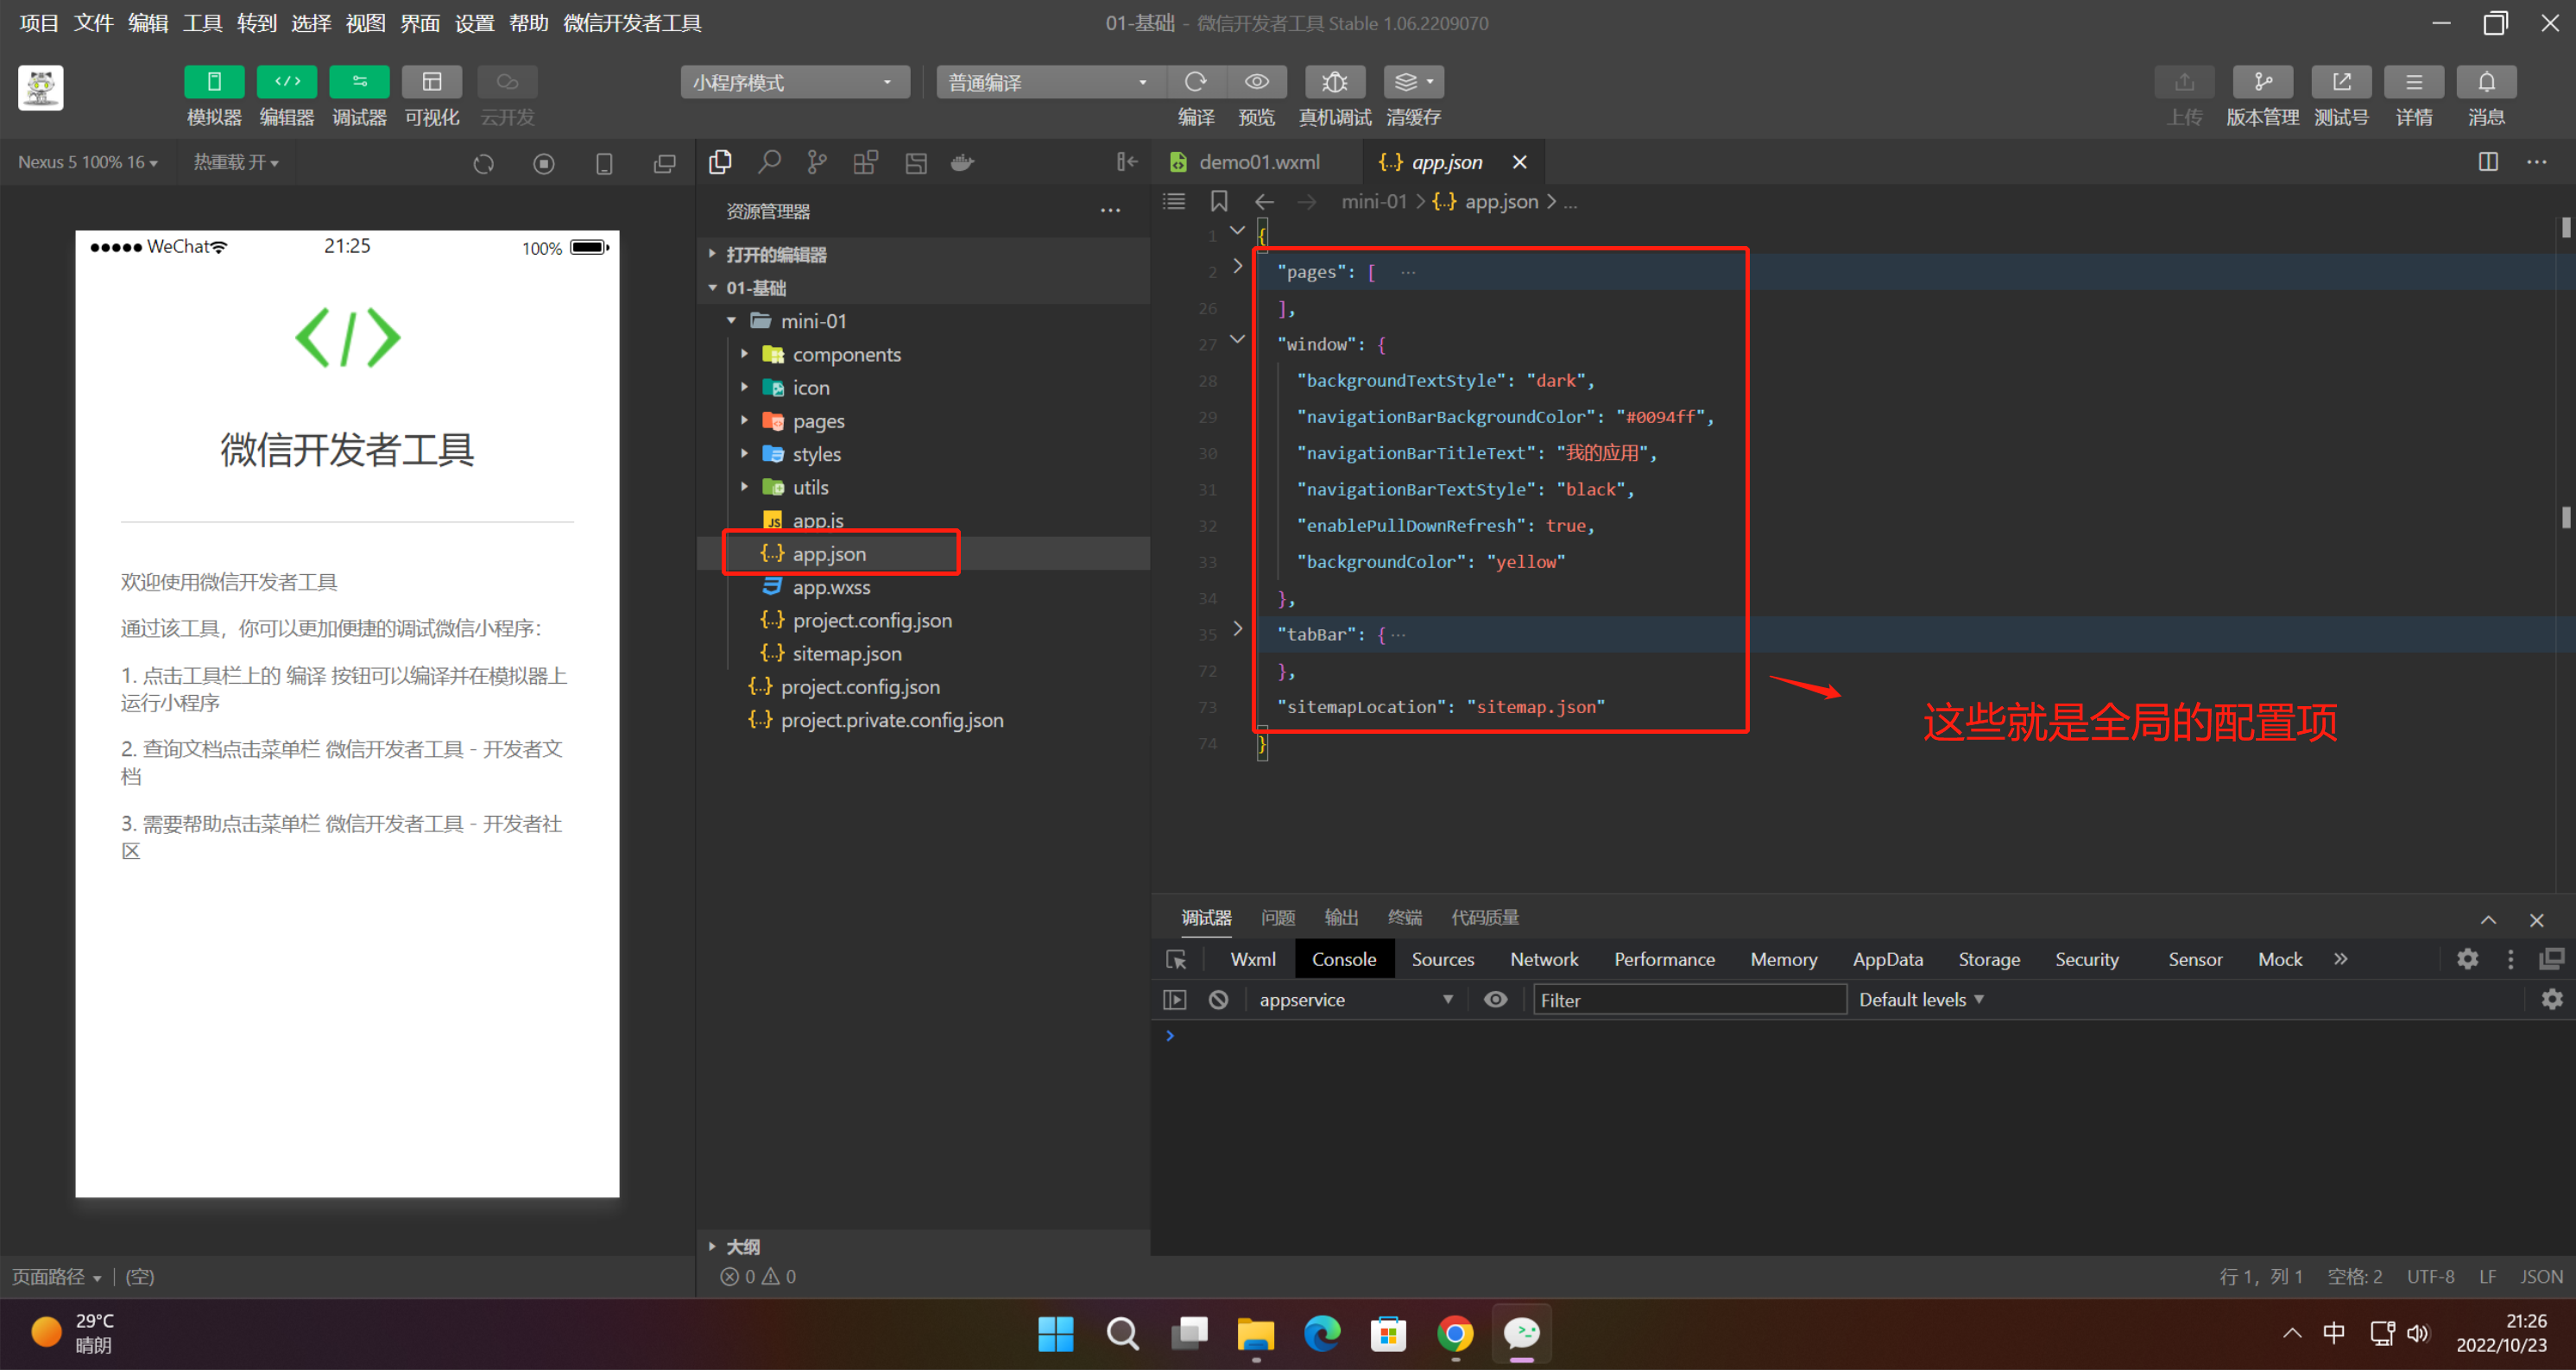Click the preview/预览 eye icon
This screenshot has height=1370, width=2576.
click(x=1256, y=80)
